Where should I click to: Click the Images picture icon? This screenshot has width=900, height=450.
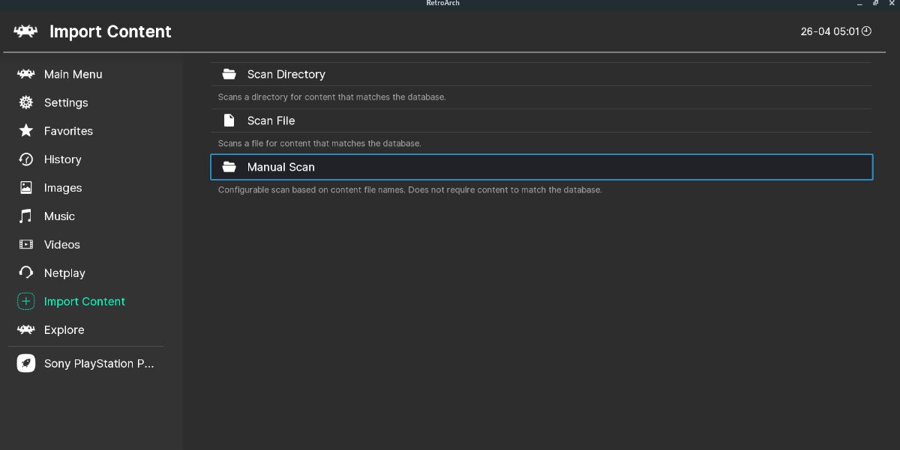point(26,188)
